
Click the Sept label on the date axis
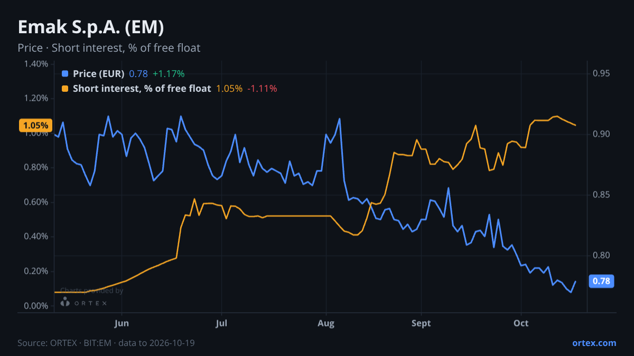[421, 323]
